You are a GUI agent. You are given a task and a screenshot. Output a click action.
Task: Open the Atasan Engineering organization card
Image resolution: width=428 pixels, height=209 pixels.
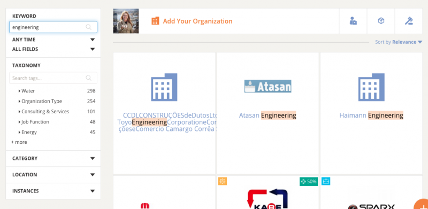click(x=268, y=113)
